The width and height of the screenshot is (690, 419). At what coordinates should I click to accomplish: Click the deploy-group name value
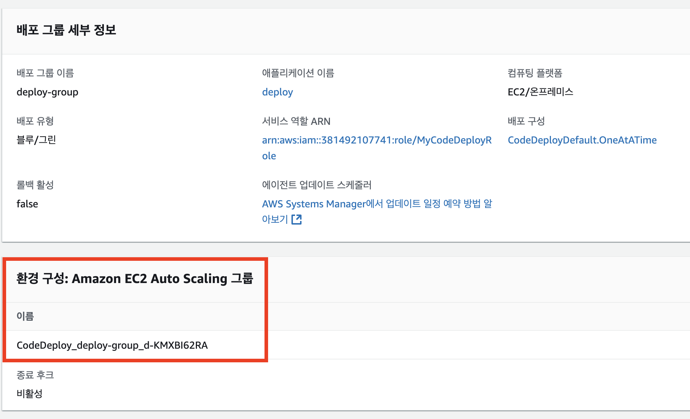point(47,92)
